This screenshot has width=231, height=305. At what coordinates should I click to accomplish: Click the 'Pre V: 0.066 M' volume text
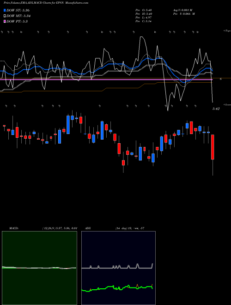pyautogui.click(x=184, y=13)
